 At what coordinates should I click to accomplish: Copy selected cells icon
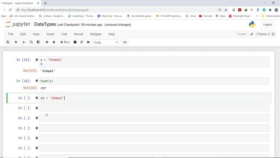point(31,42)
